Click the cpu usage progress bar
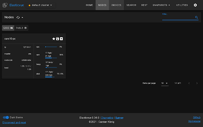The image size is (203, 127). [51, 47]
